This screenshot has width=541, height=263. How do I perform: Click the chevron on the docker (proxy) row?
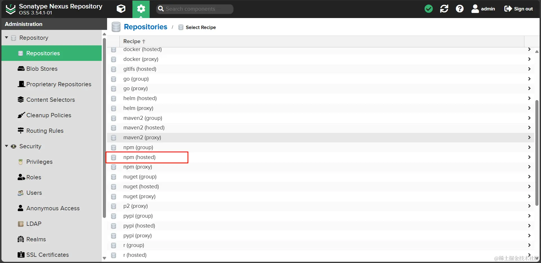point(529,59)
